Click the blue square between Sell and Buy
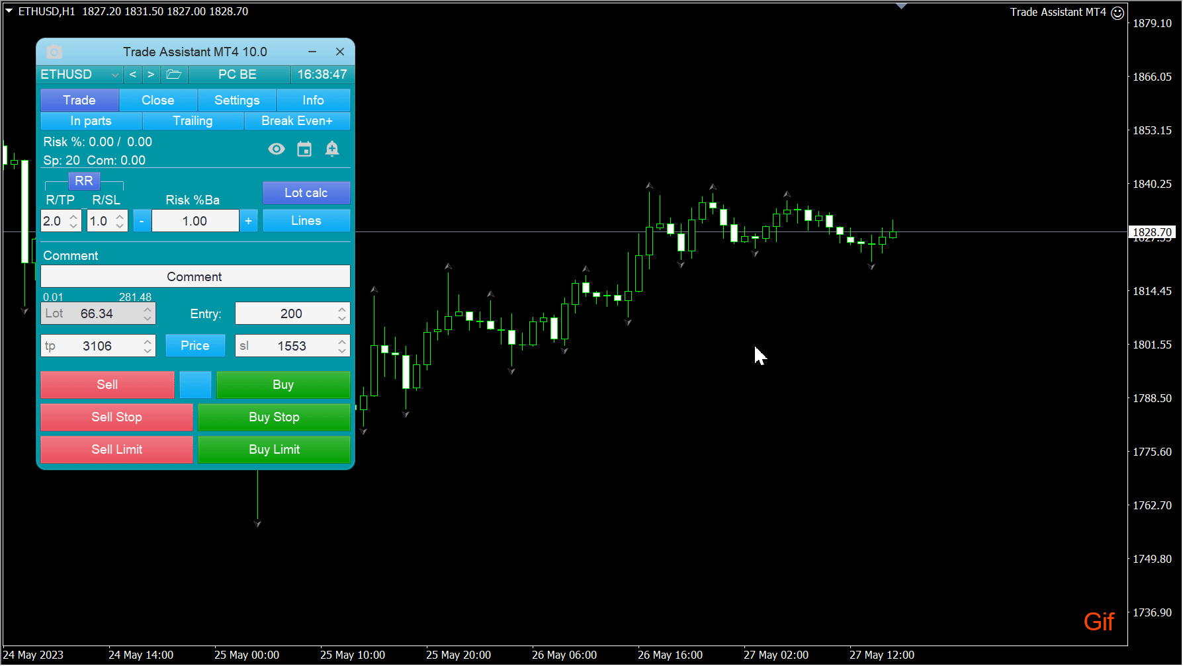 195,384
